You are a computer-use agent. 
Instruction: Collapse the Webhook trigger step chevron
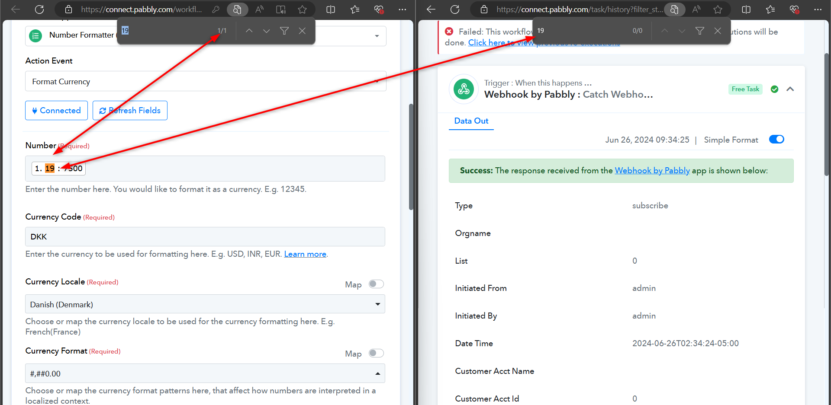pyautogui.click(x=790, y=89)
